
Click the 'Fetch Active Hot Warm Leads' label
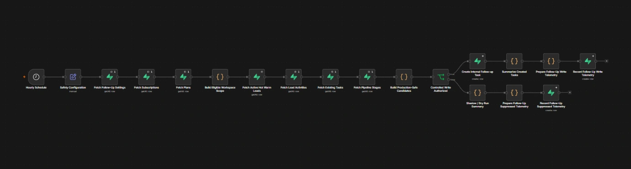[257, 89]
